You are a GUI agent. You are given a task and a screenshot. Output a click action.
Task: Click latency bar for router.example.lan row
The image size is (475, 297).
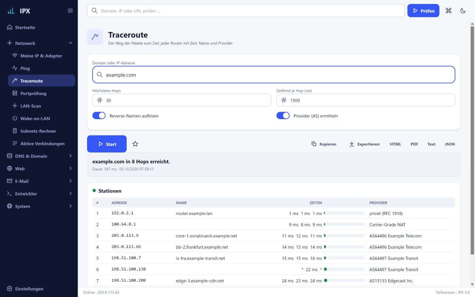(x=344, y=213)
